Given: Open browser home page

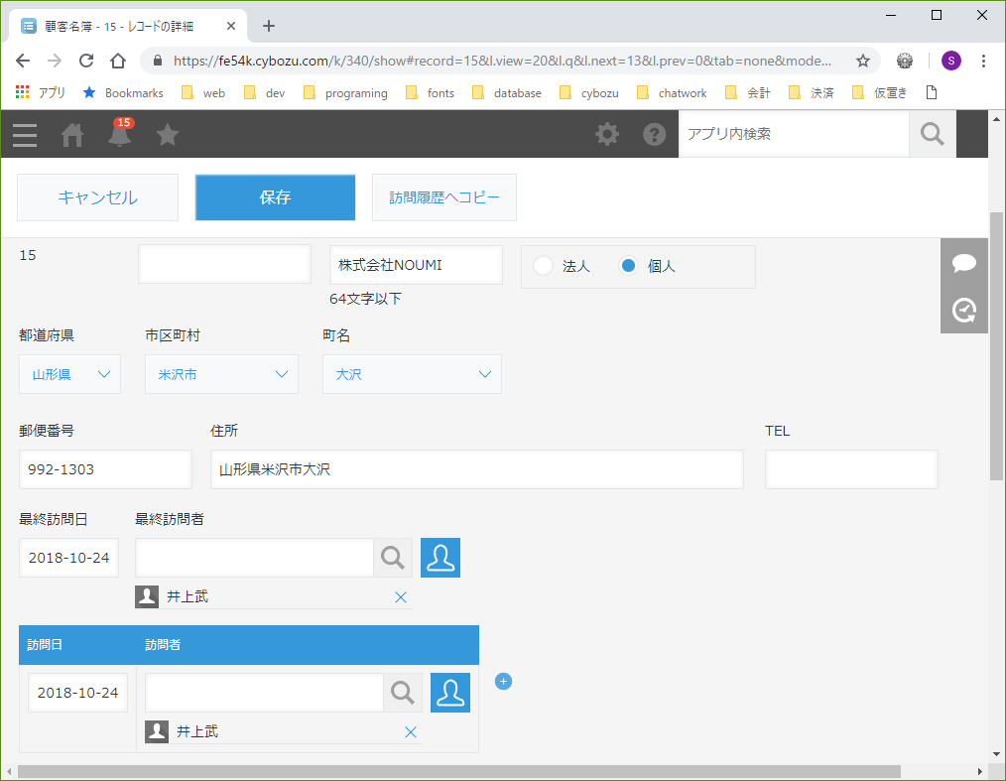Looking at the screenshot, I should [x=118, y=61].
